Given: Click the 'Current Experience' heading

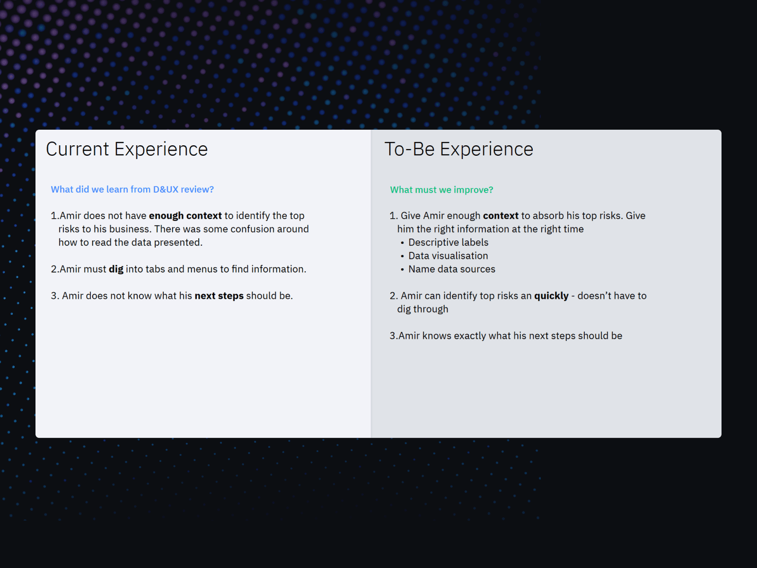Looking at the screenshot, I should click(x=126, y=149).
